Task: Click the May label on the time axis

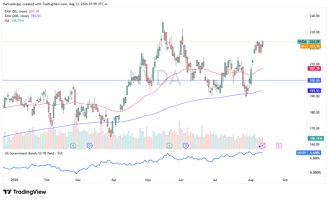Action: (148, 180)
